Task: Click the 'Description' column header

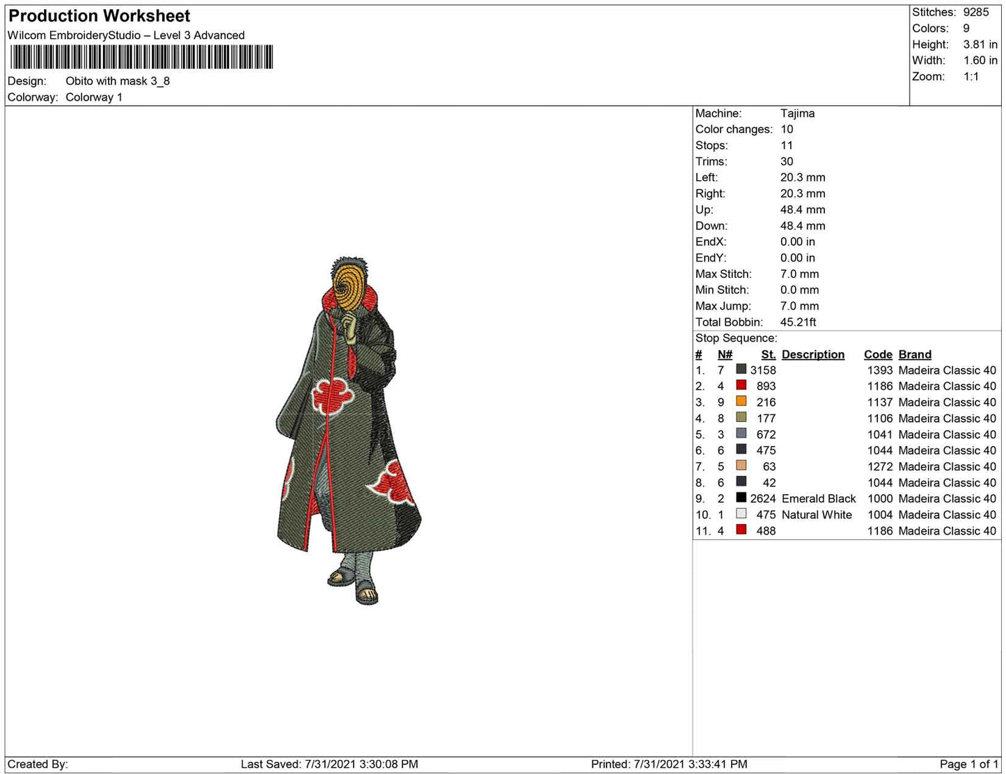Action: coord(813,354)
